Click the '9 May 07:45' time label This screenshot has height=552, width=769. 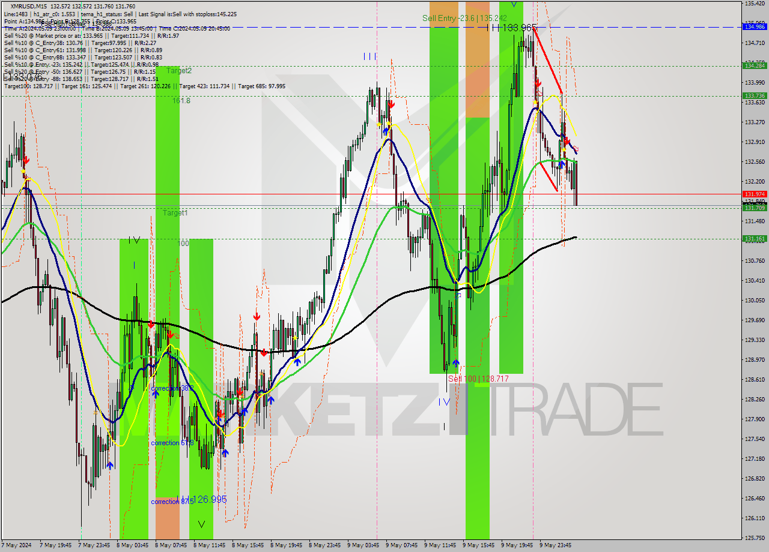point(401,545)
